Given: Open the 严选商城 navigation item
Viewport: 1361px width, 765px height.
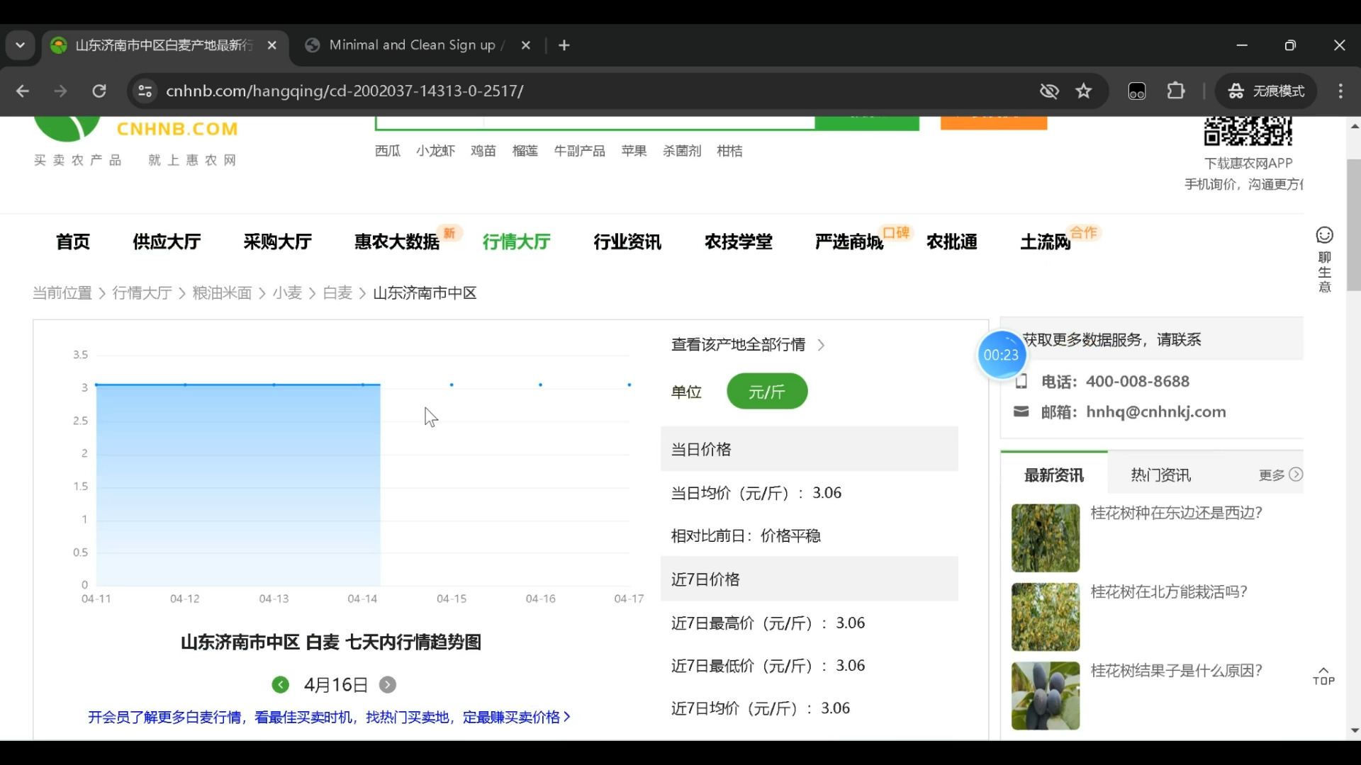Looking at the screenshot, I should [849, 242].
